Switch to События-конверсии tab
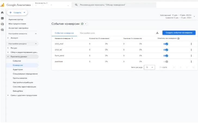Image resolution: width=198 pixels, height=123 pixels. click(x=64, y=33)
